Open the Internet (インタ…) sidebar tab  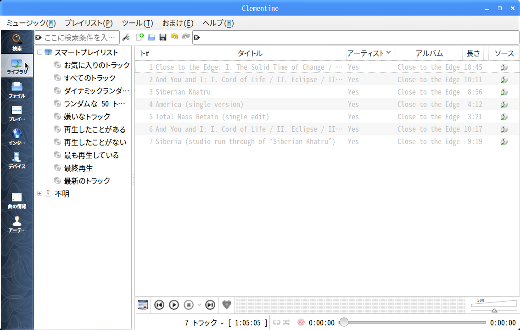click(17, 137)
